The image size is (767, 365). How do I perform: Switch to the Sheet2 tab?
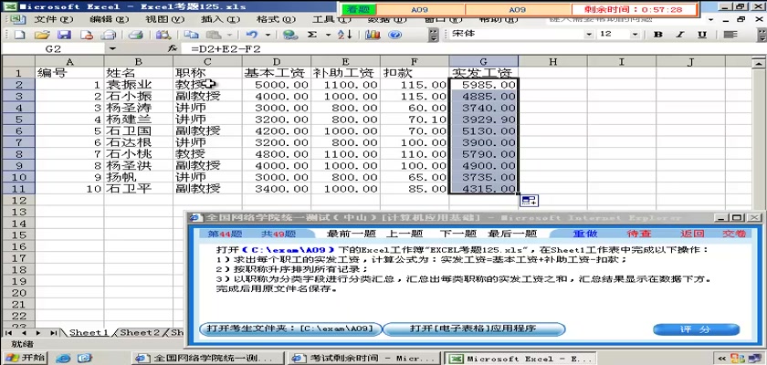140,332
